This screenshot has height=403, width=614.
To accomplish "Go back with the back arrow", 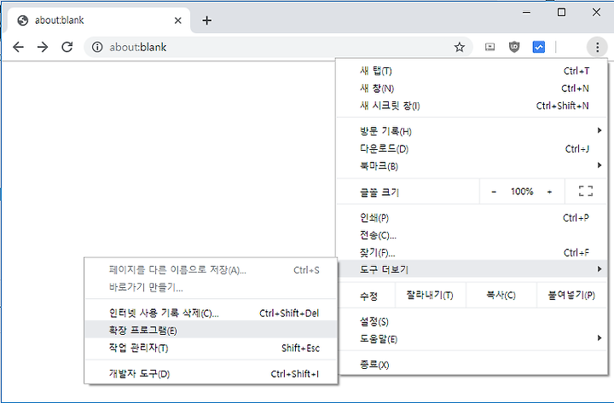I will [18, 48].
